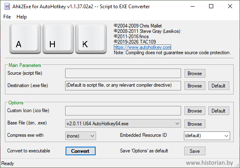The width and height of the screenshot is (240, 168).
Task: Click the 'A' keyboard key logo image
Action: point(26,39)
